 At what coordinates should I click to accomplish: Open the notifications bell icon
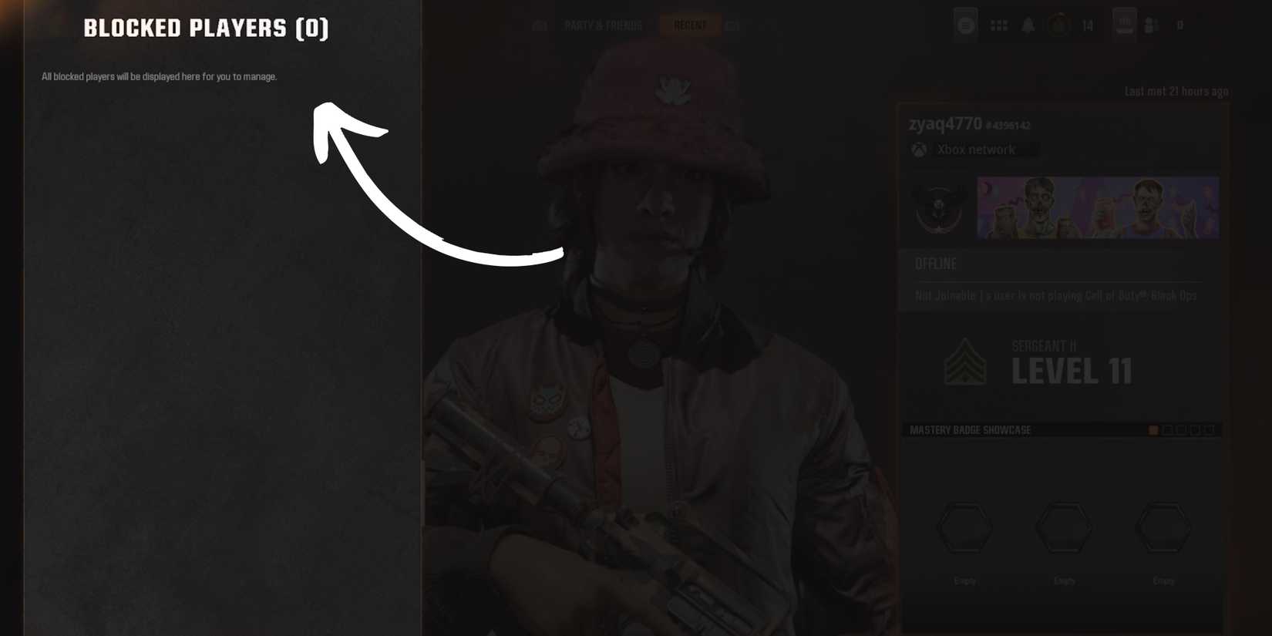[1028, 25]
